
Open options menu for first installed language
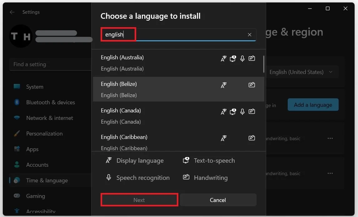[x=330, y=138]
